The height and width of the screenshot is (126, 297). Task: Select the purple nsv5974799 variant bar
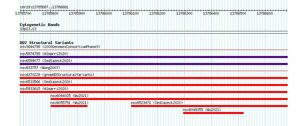[x=154, y=57]
